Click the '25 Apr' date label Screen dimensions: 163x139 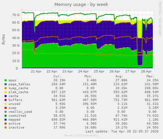tap(99, 71)
